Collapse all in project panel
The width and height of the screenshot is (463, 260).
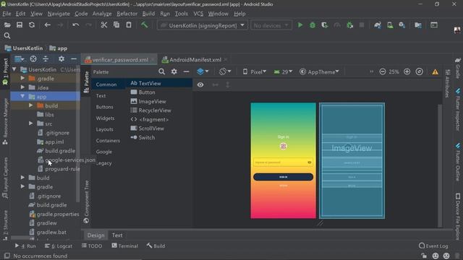pos(46,59)
